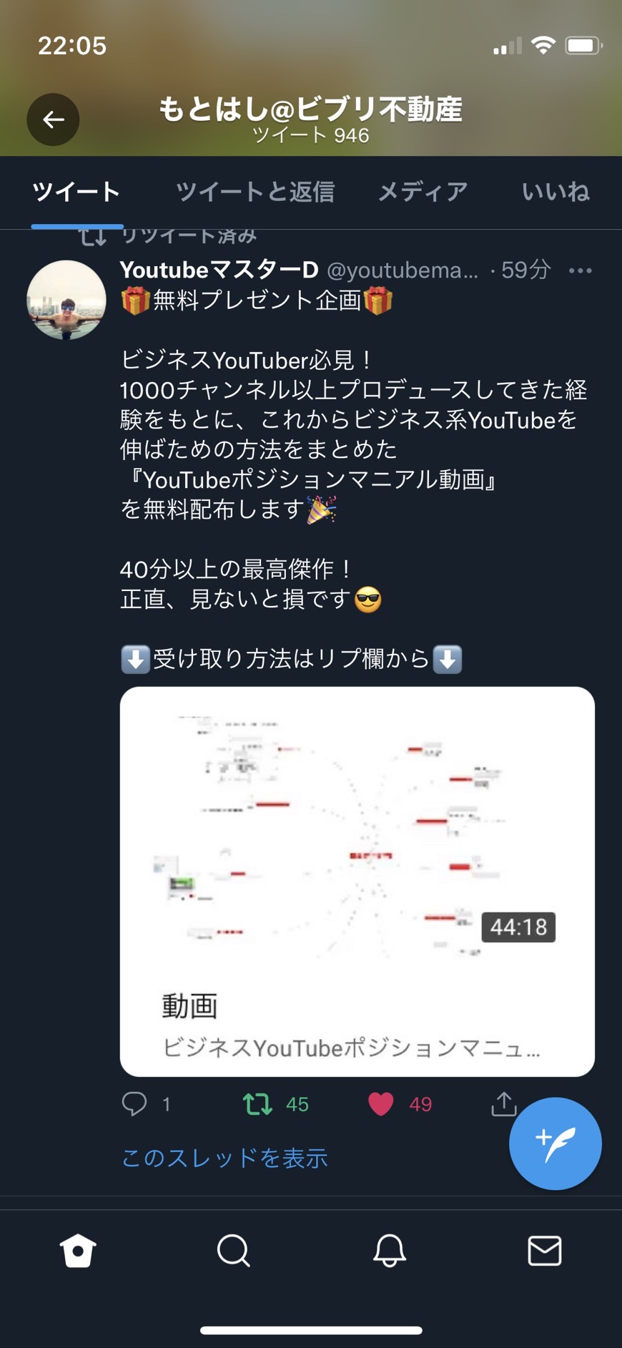The height and width of the screenshot is (1348, 622).
Task: Play the 44:18 video thumbnail
Action: click(357, 831)
